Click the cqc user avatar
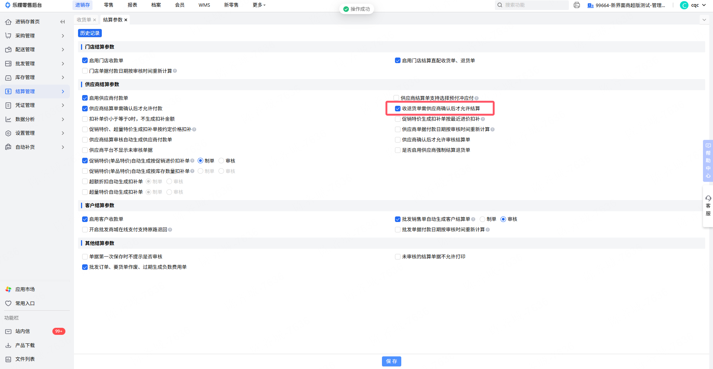This screenshot has width=713, height=369. tap(684, 5)
